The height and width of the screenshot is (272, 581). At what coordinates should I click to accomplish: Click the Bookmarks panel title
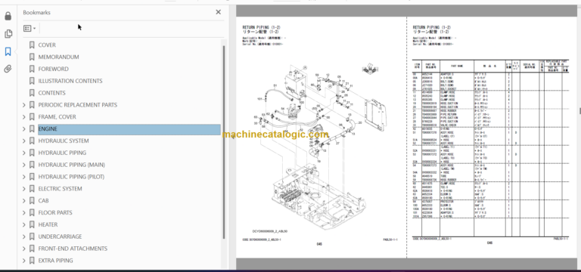coord(36,13)
